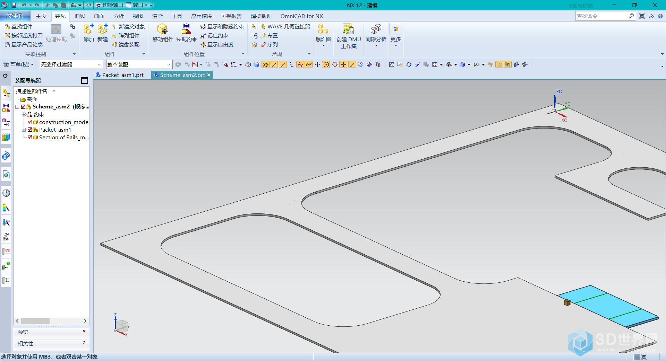The image size is (666, 361).
Task: Collapse the Scheme_asm2 tree node
Action: pyautogui.click(x=17, y=107)
